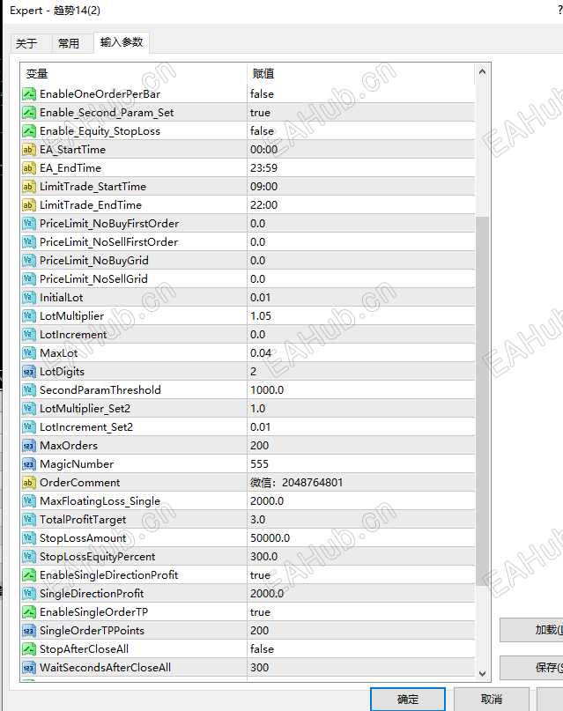Click the MagicNumber integer icon
The image size is (563, 711).
28,464
